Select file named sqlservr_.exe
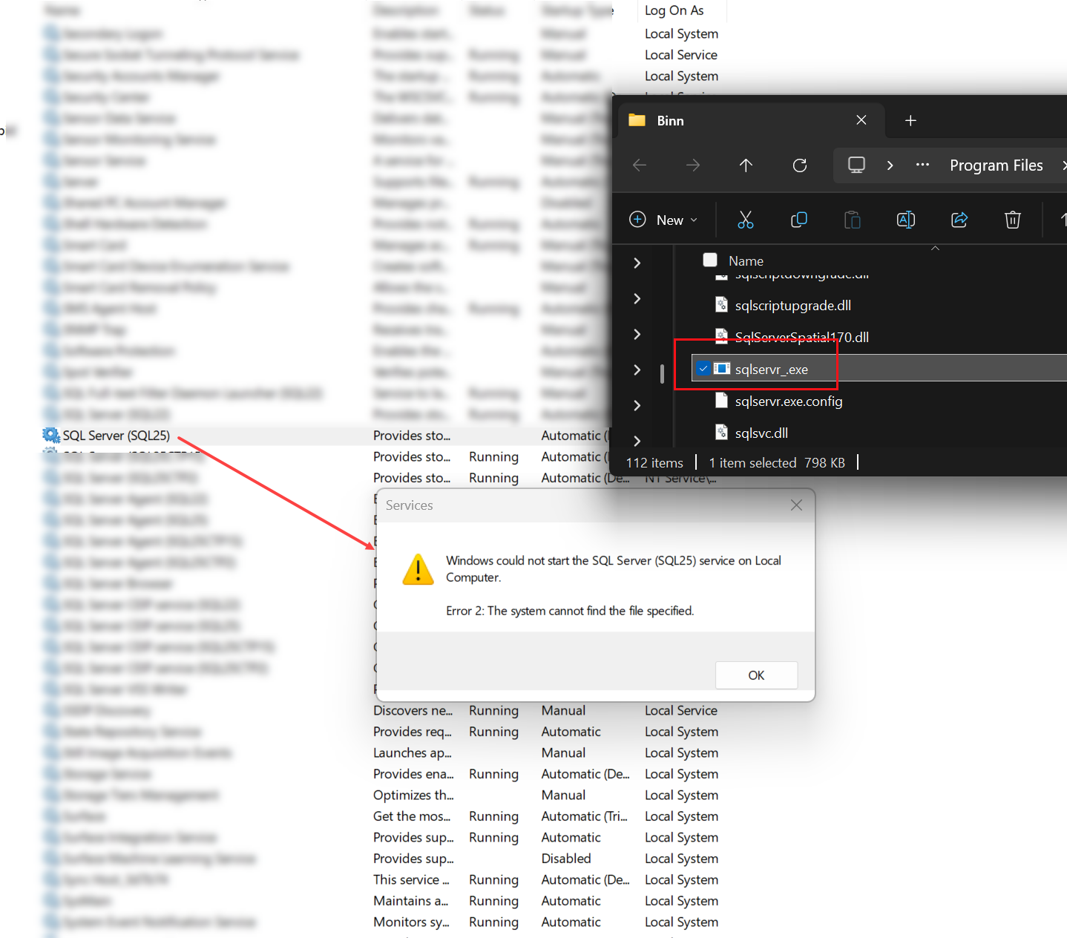The height and width of the screenshot is (938, 1067). pyautogui.click(x=771, y=370)
